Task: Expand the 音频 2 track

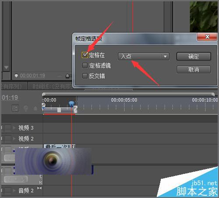Action: pyautogui.click(x=14, y=191)
